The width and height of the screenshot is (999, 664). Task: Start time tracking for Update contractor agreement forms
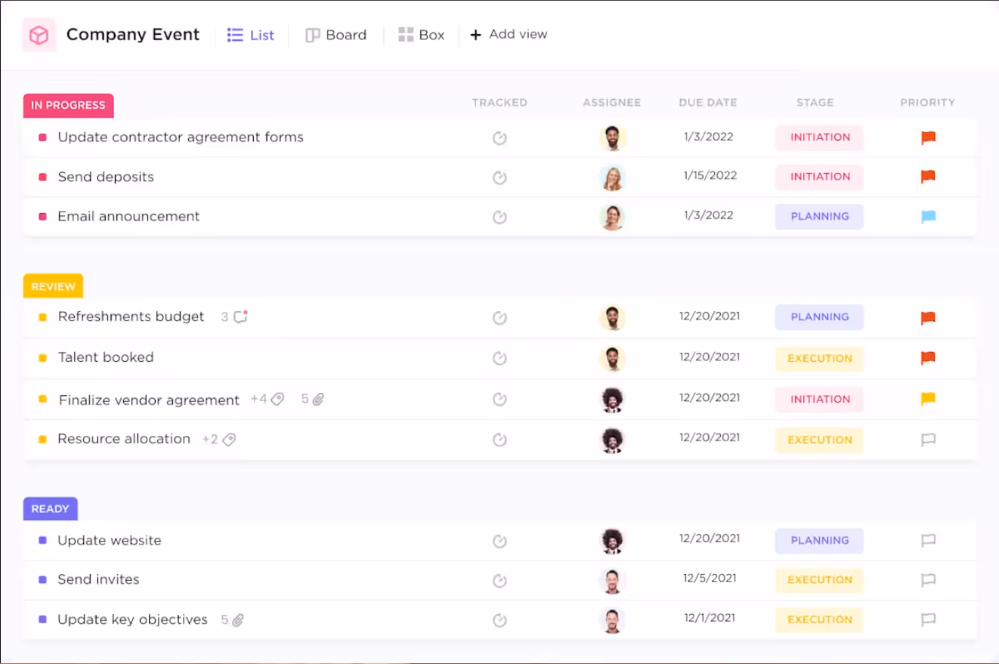[500, 137]
